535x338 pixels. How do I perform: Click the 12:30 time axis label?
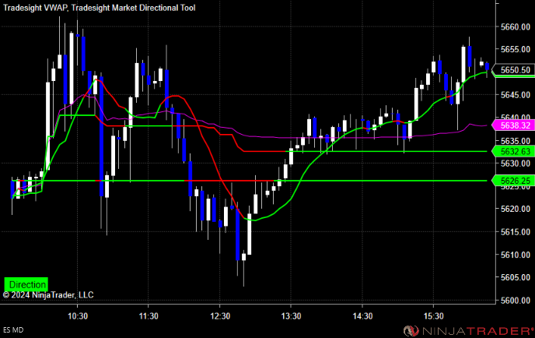point(220,316)
